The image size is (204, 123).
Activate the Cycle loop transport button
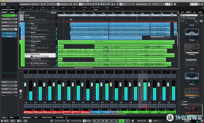(x=111, y=121)
